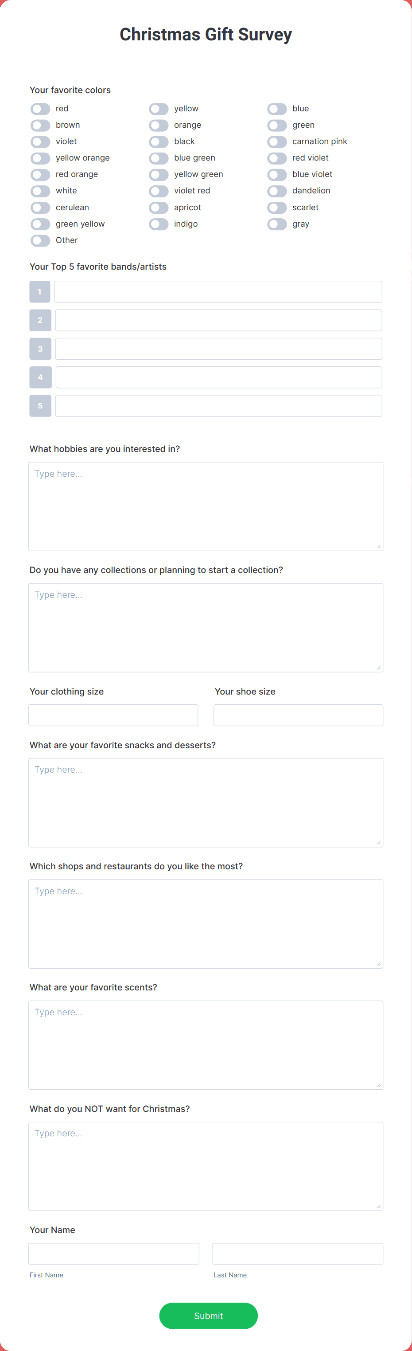
Task: Enable the blue favorite color option
Action: 277,109
